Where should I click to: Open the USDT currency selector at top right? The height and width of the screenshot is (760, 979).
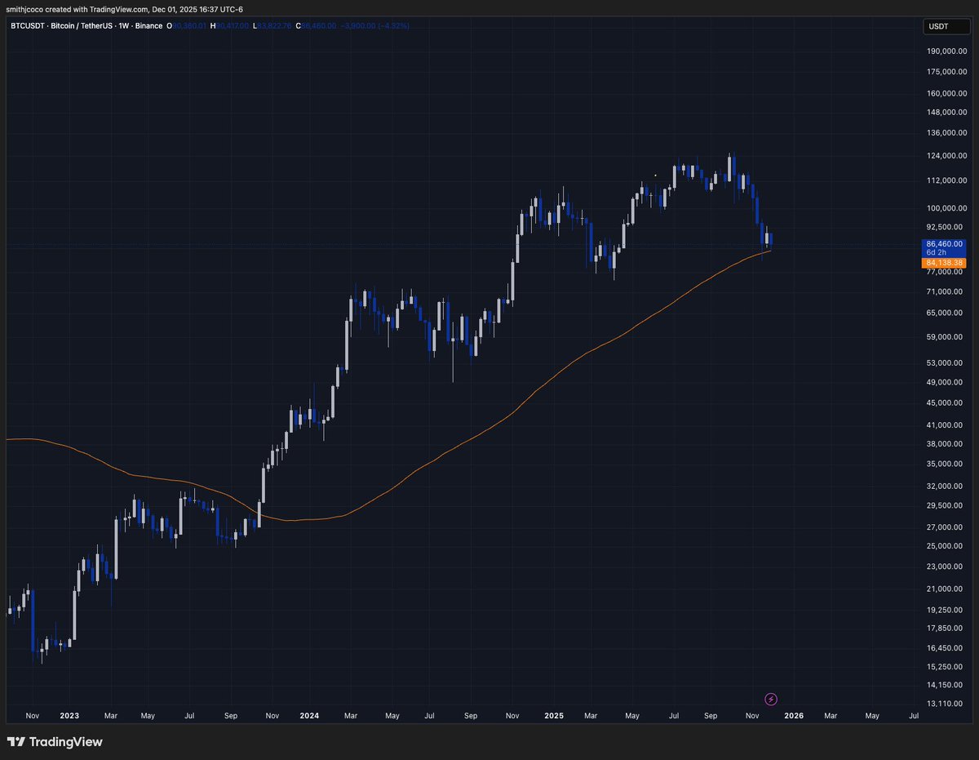946,26
